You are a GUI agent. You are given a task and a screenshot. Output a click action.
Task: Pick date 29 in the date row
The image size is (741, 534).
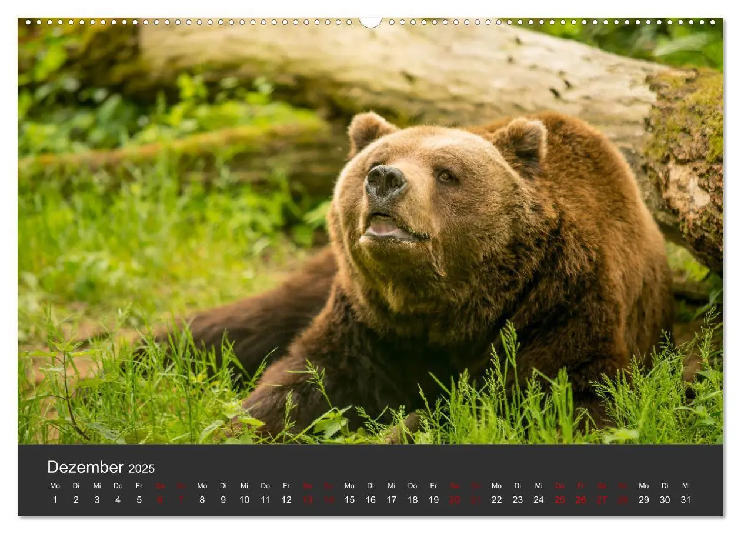pyautogui.click(x=644, y=500)
